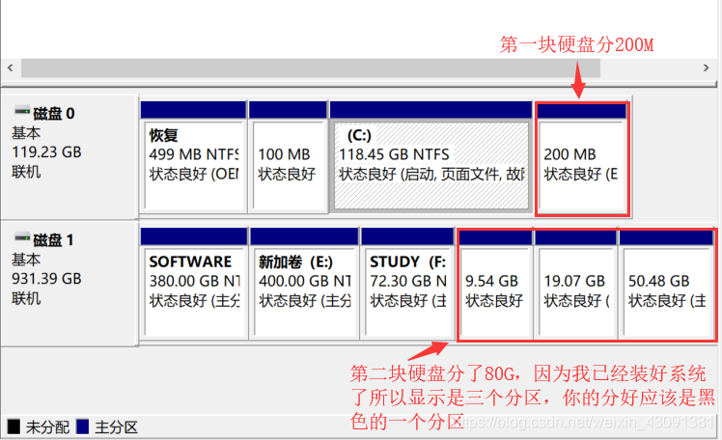This screenshot has height=440, width=722.
Task: Select the 恢复 499 MB NTFS partition
Action: coord(193,156)
